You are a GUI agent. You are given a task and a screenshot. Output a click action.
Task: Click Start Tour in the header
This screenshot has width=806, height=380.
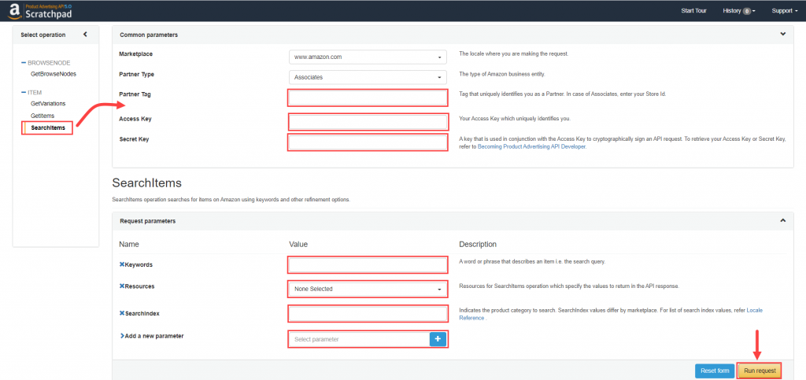693,11
